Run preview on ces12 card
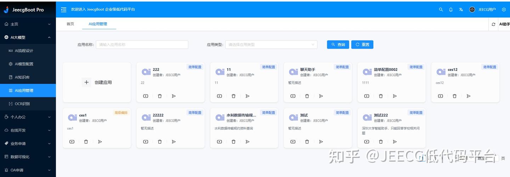The width and height of the screenshot is (510, 177). pyautogui.click(x=440, y=96)
